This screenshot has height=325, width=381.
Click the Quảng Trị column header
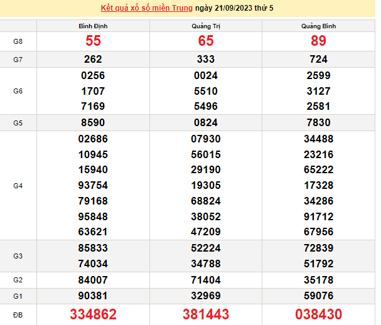pyautogui.click(x=205, y=26)
